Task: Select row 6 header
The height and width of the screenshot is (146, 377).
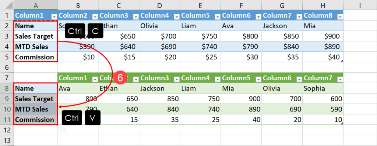Action: coord(7,67)
